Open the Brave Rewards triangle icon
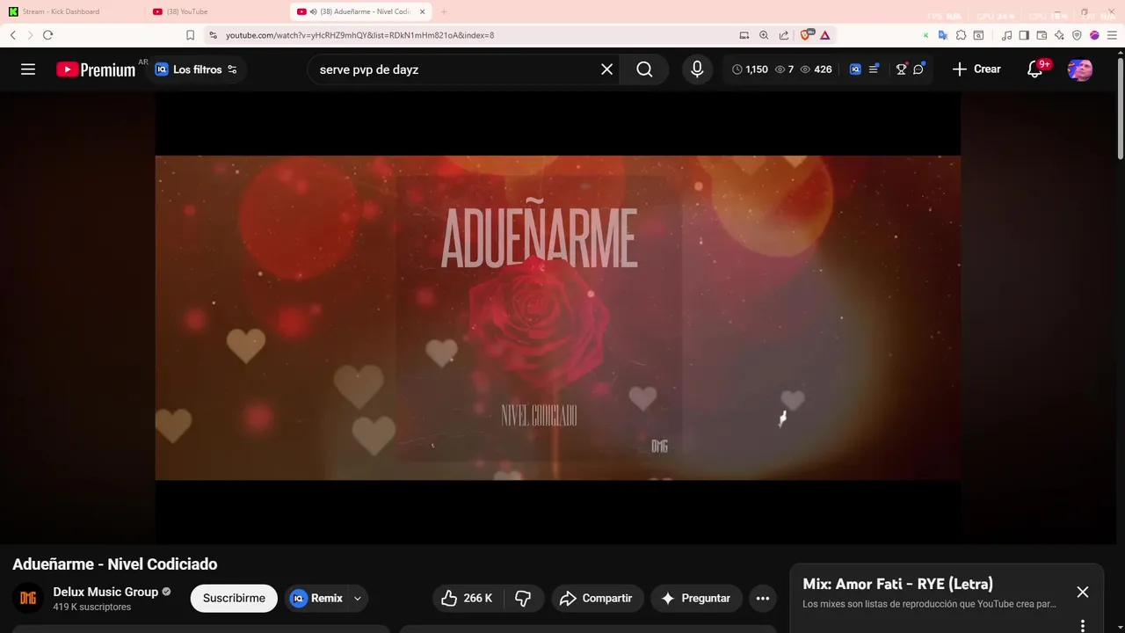The height and width of the screenshot is (633, 1125). click(826, 35)
